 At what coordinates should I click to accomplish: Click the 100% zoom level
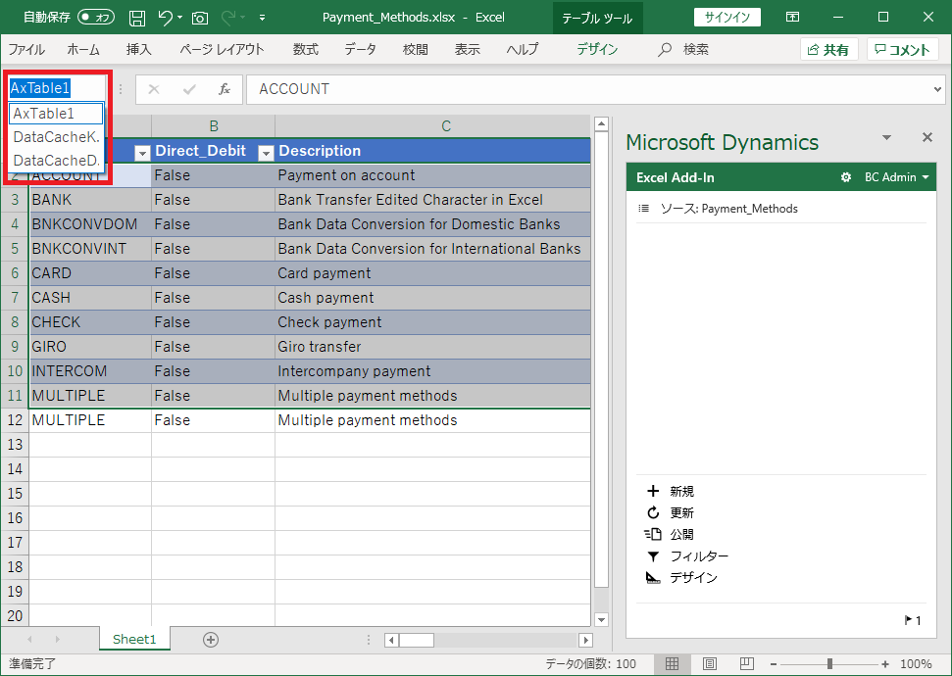[916, 664]
